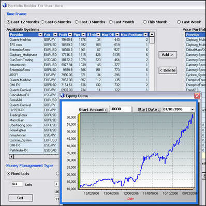Click the Equity Curve window icon
The width and height of the screenshot is (206, 206).
[63, 95]
